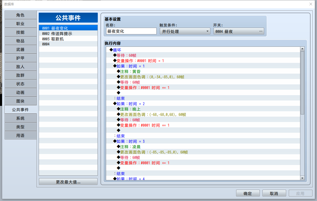Select the 时间 += 1 line under 注释：晚上
Viewport: 317px width, 201px height.
[x=203, y=125]
